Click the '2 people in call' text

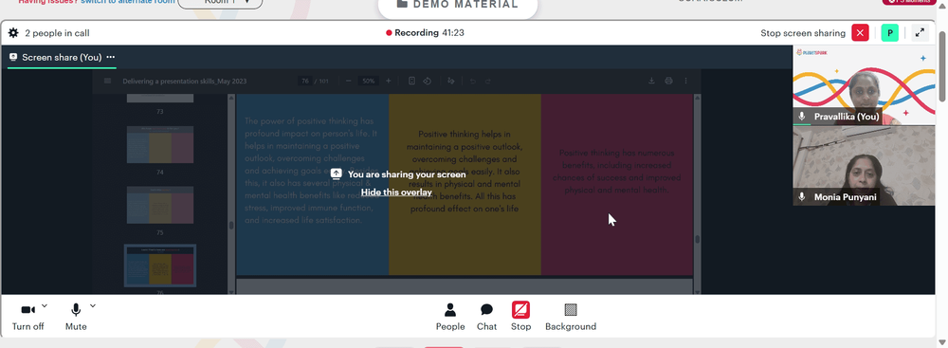(57, 33)
